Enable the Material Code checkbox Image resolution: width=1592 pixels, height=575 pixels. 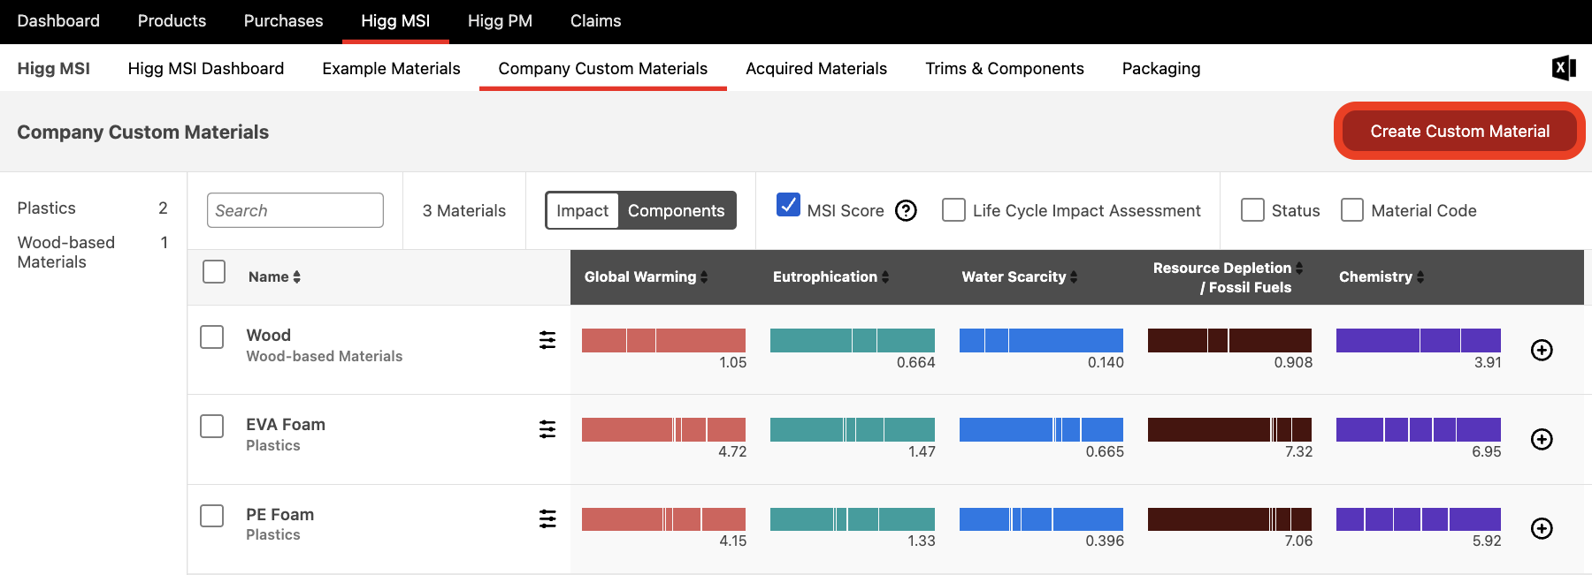point(1352,210)
